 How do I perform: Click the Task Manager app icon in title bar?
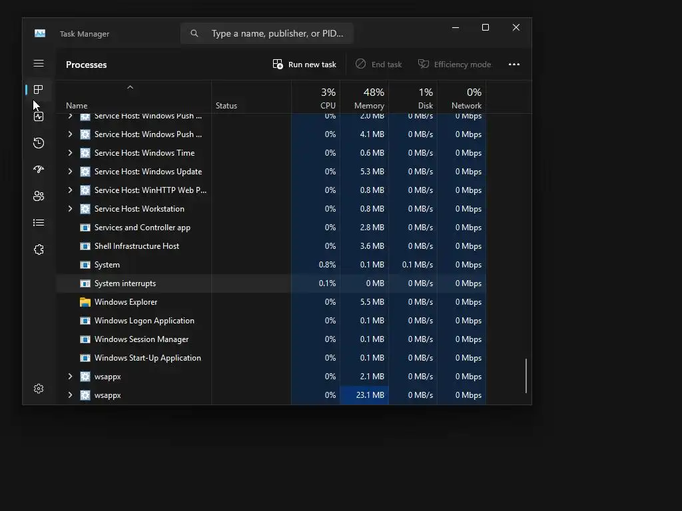(40, 33)
